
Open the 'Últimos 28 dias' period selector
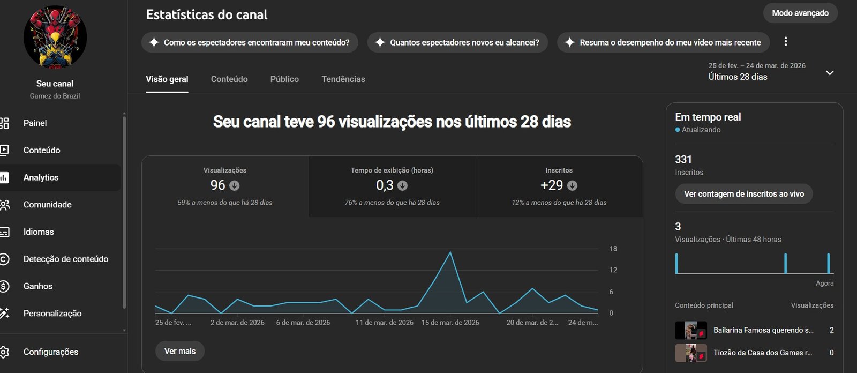771,72
